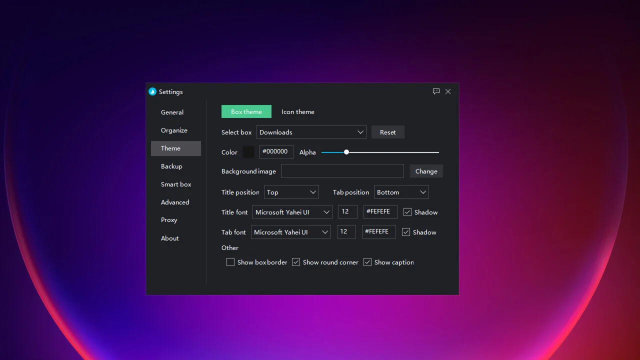The image size is (640, 360).
Task: Enable the Show box border checkbox
Action: point(230,262)
